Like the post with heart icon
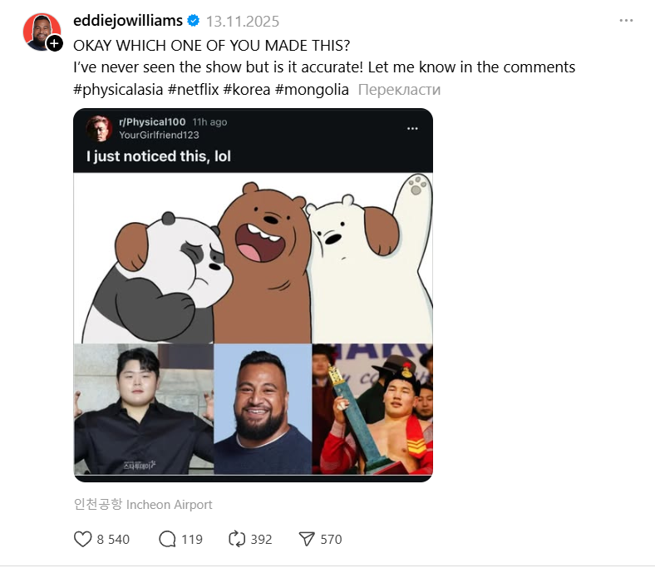The height and width of the screenshot is (568, 655). [x=83, y=539]
